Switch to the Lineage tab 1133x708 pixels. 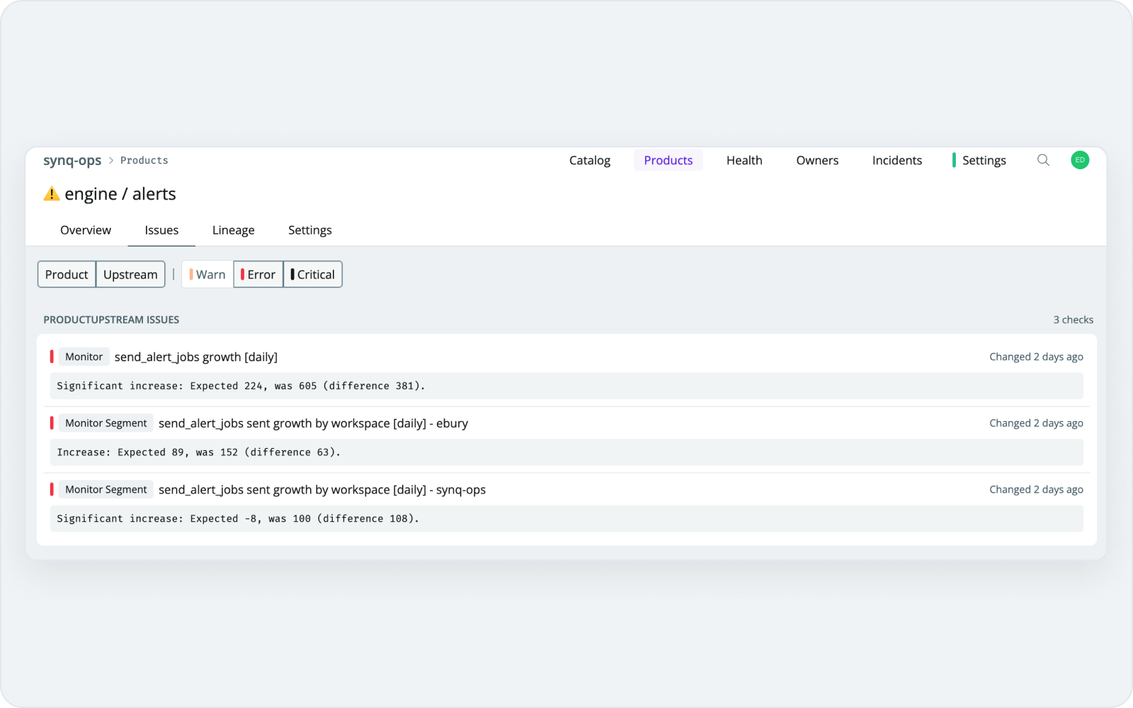click(233, 229)
